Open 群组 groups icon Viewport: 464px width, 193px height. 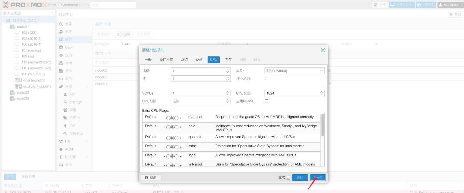(65, 110)
